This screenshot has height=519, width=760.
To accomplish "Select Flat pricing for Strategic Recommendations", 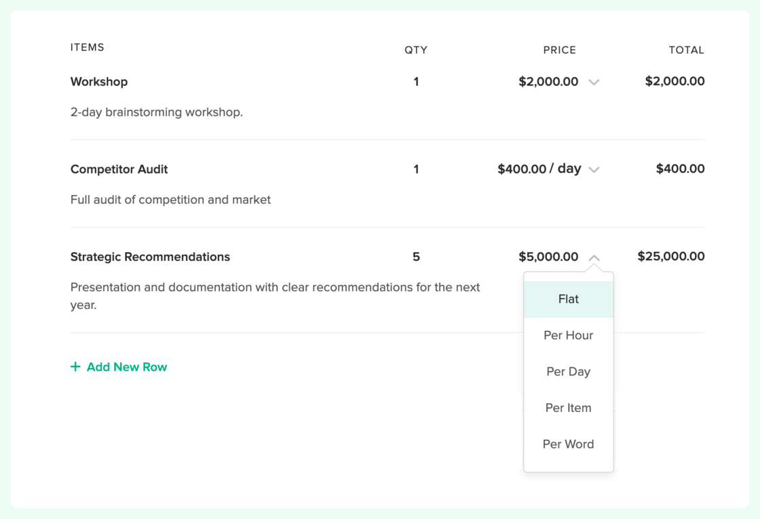I will [568, 299].
